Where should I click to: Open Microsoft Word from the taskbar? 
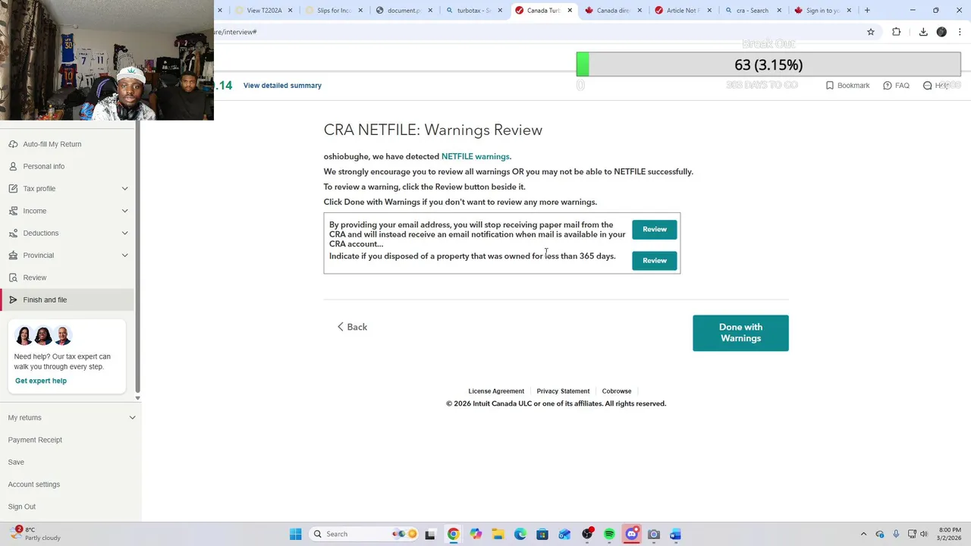[676, 534]
